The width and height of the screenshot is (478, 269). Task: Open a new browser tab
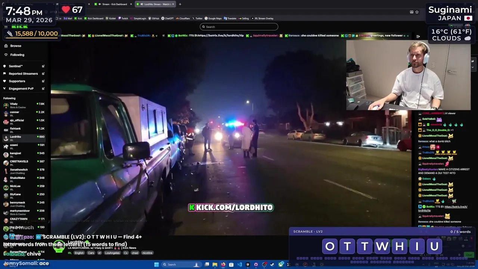point(180,4)
